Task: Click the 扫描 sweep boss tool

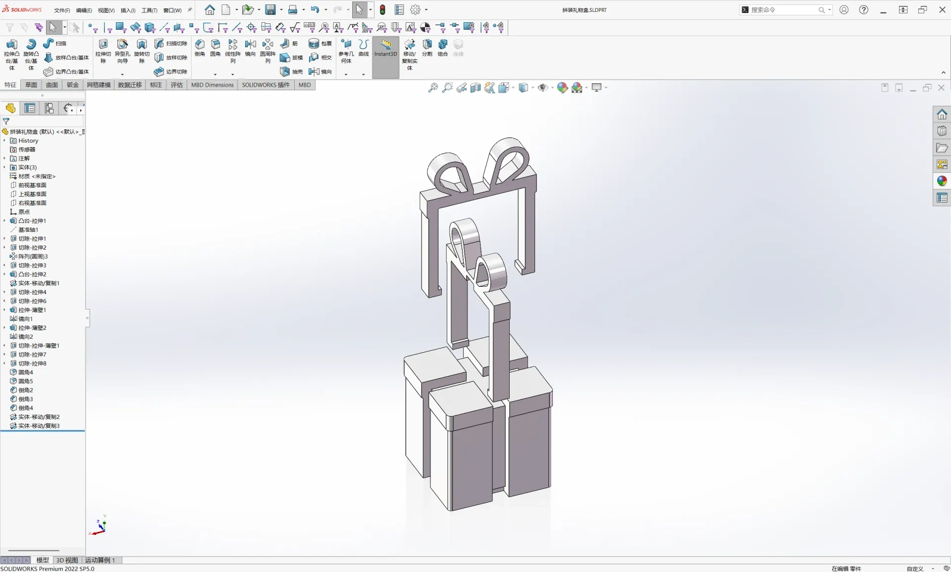Action: point(55,44)
